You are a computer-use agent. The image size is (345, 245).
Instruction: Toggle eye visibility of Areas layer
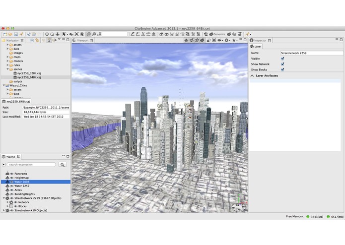click(12, 190)
